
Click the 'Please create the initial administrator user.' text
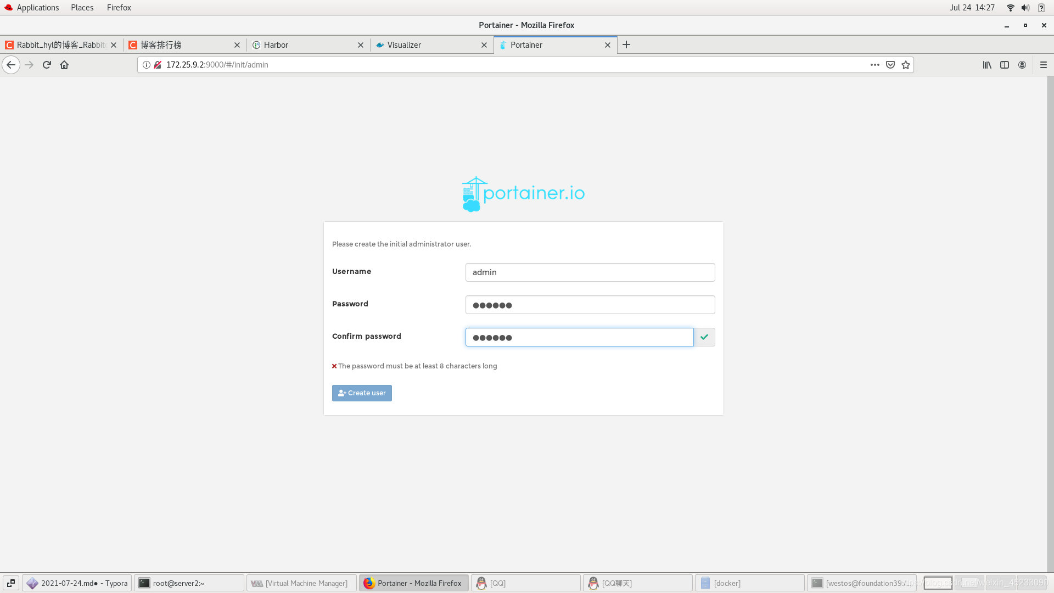pos(401,244)
